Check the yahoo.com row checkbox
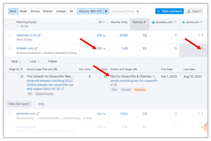 click(10, 127)
